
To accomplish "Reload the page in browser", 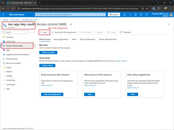I will click(13, 9).
